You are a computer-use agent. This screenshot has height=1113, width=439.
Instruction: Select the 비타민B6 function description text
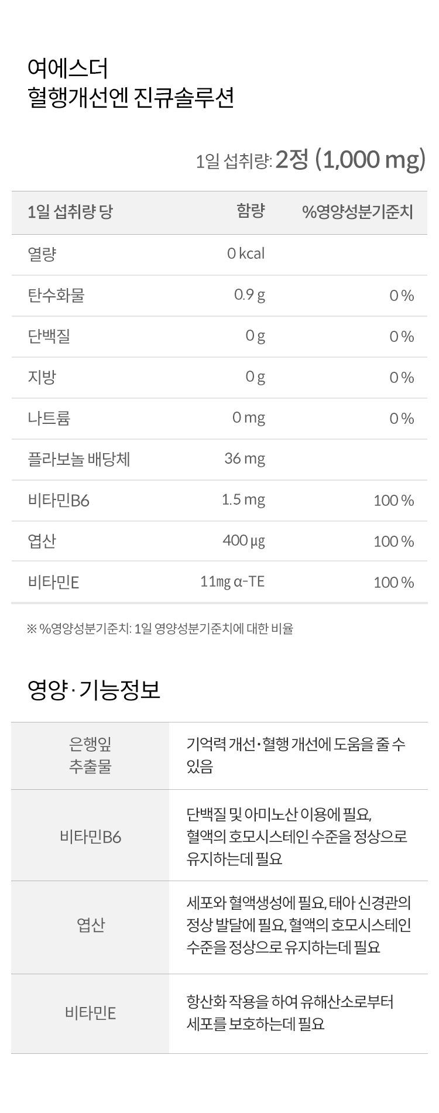(x=297, y=836)
